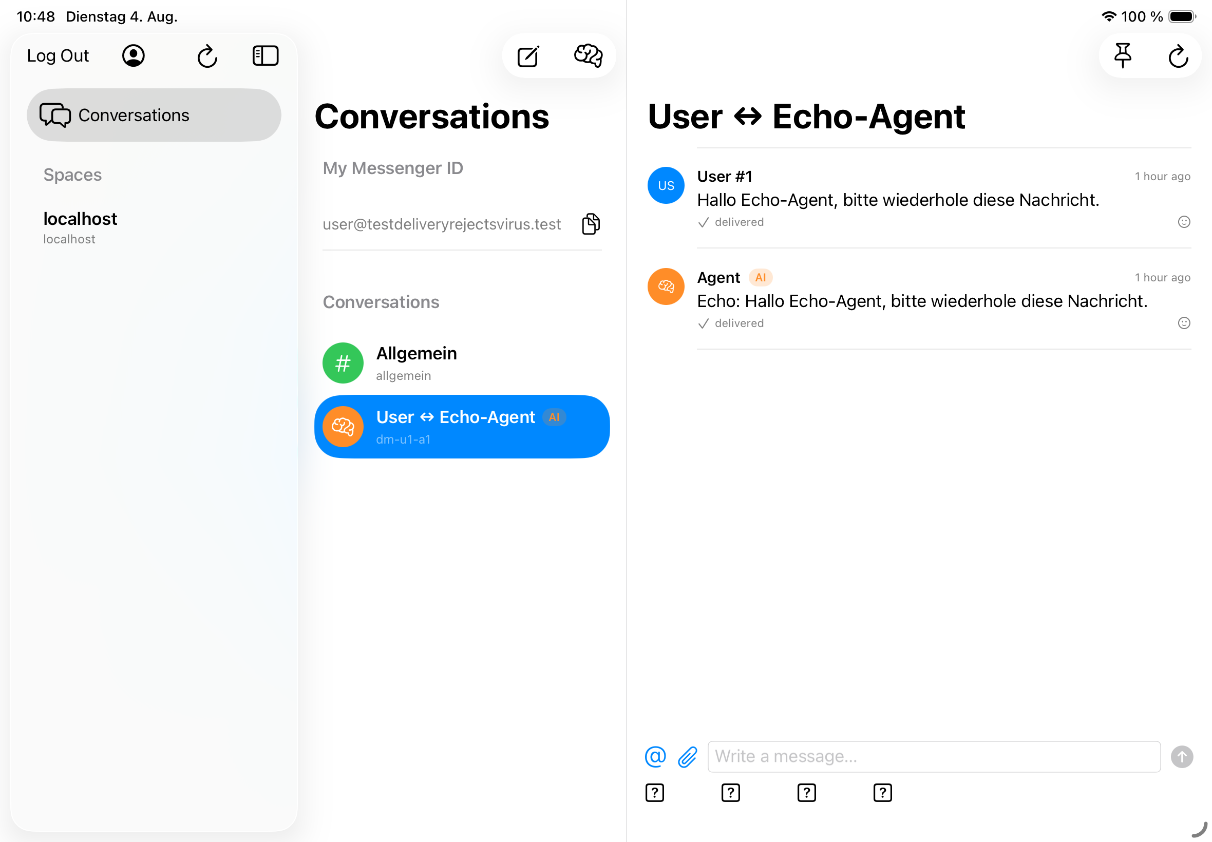Check the battery indicator in status bar
This screenshot has width=1212, height=842.
click(x=1181, y=16)
